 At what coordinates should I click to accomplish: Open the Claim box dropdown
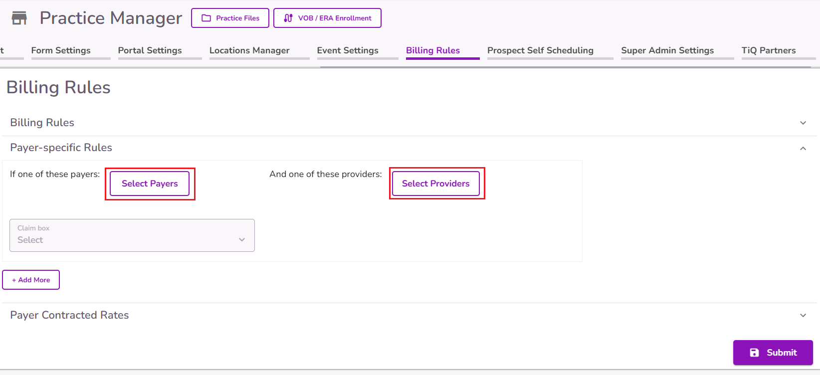point(132,235)
